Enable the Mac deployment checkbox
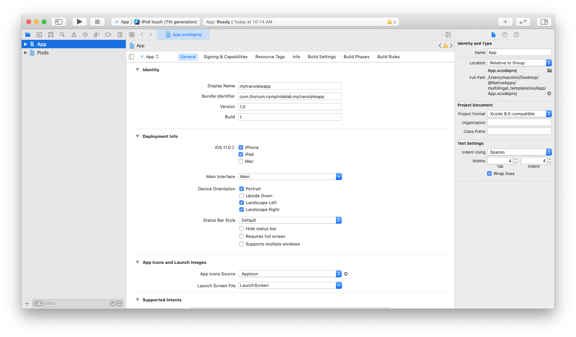576x337 pixels. pos(241,161)
